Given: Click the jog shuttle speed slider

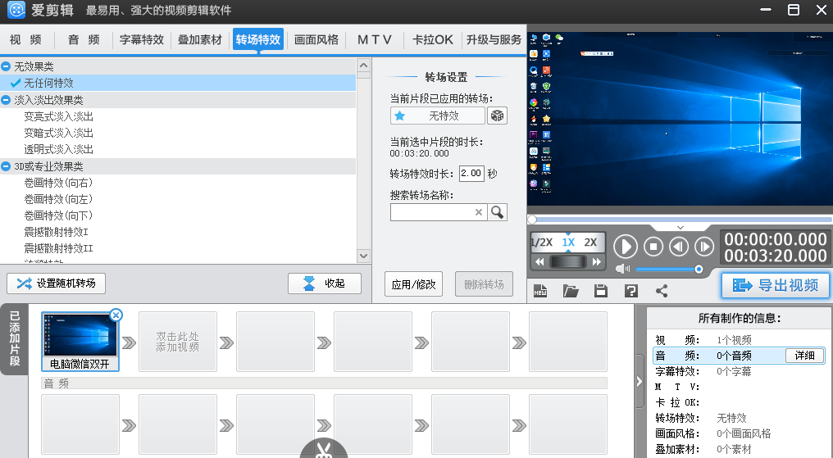Looking at the screenshot, I should (568, 261).
